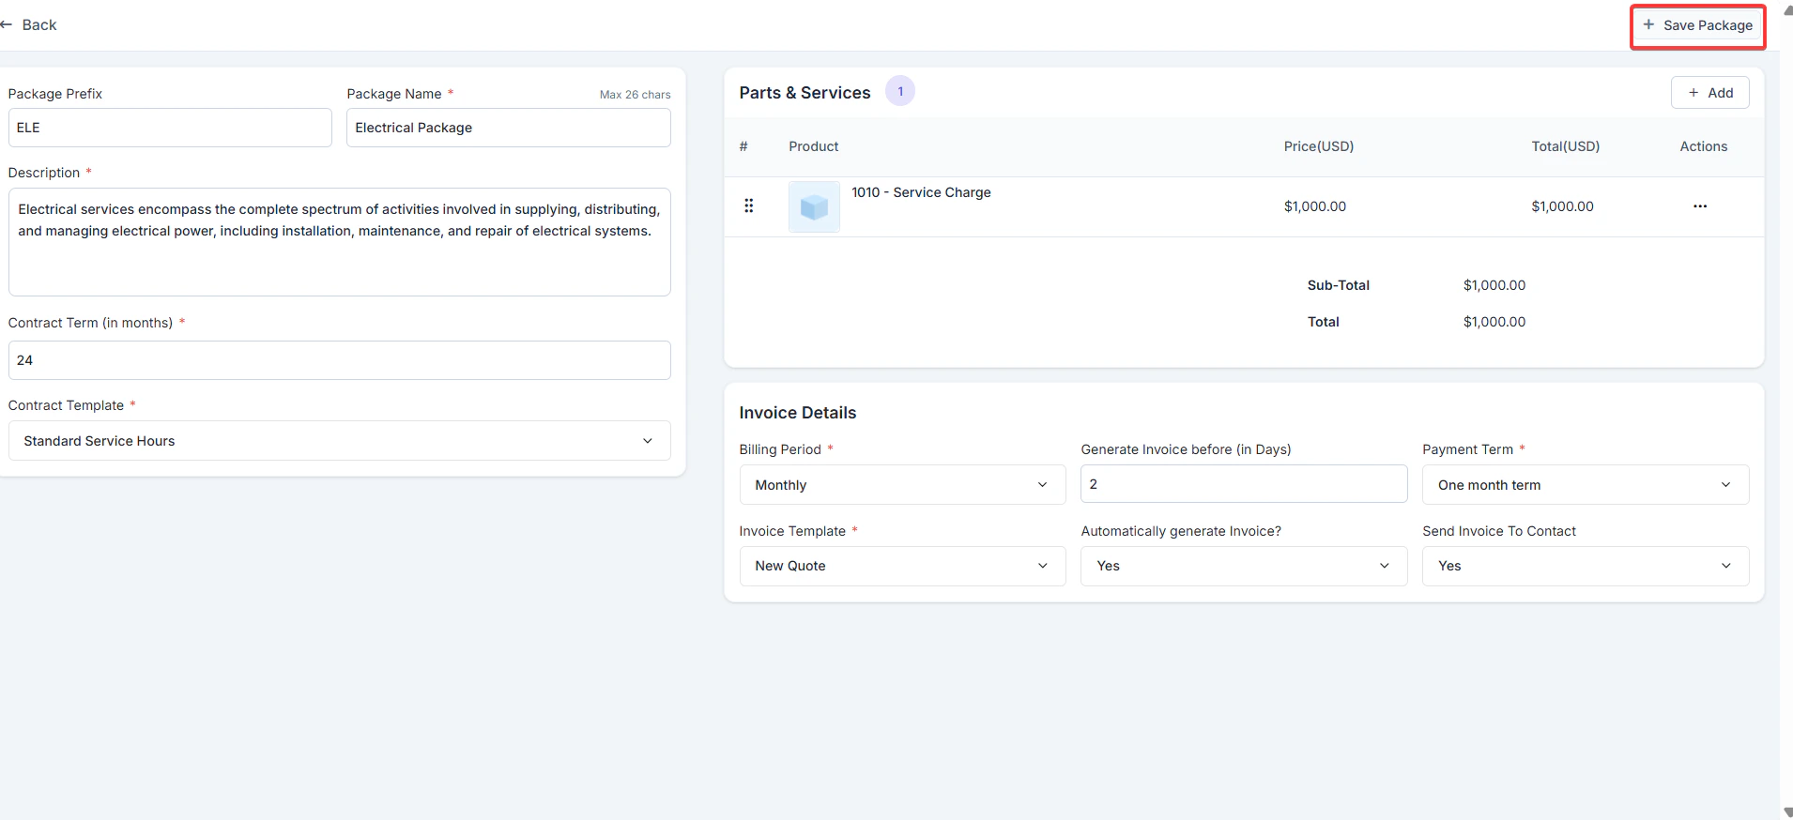Click the Service Charge product thumbnail
Image resolution: width=1793 pixels, height=820 pixels.
[x=814, y=206]
